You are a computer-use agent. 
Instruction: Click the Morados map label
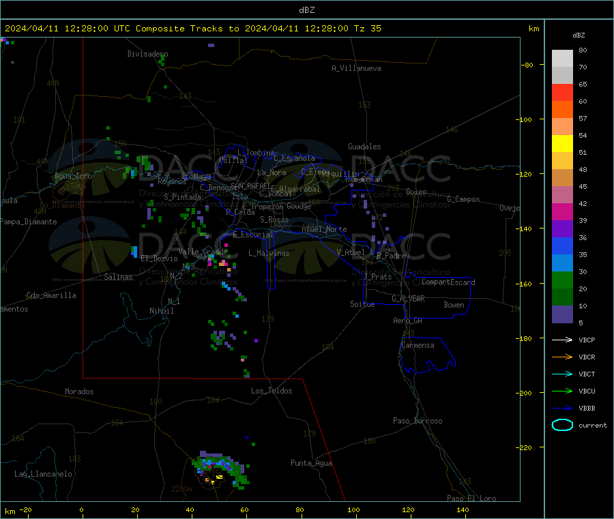tap(79, 391)
